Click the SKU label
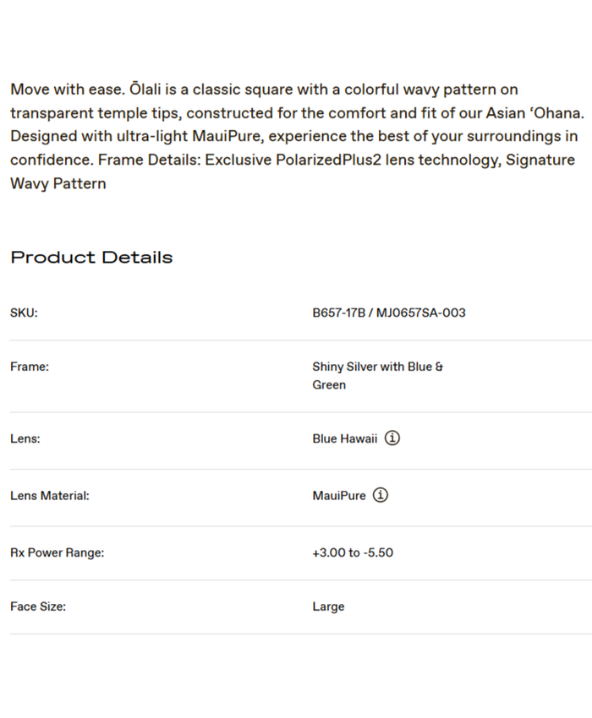This screenshot has height=718, width=592. (x=24, y=313)
